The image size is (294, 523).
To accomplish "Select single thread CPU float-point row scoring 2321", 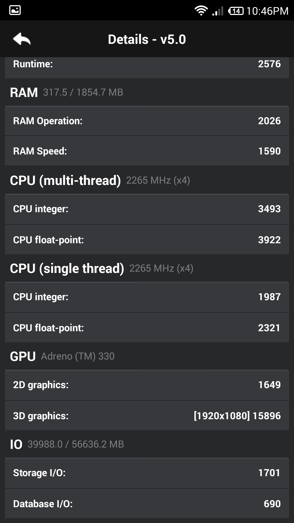I will tap(147, 328).
